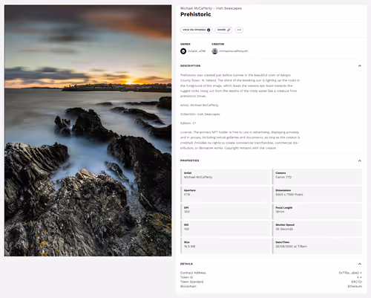Viewport: 371px width, 298px height.
Task: Click the 'Prehistoric' title heading
Action: click(x=196, y=14)
